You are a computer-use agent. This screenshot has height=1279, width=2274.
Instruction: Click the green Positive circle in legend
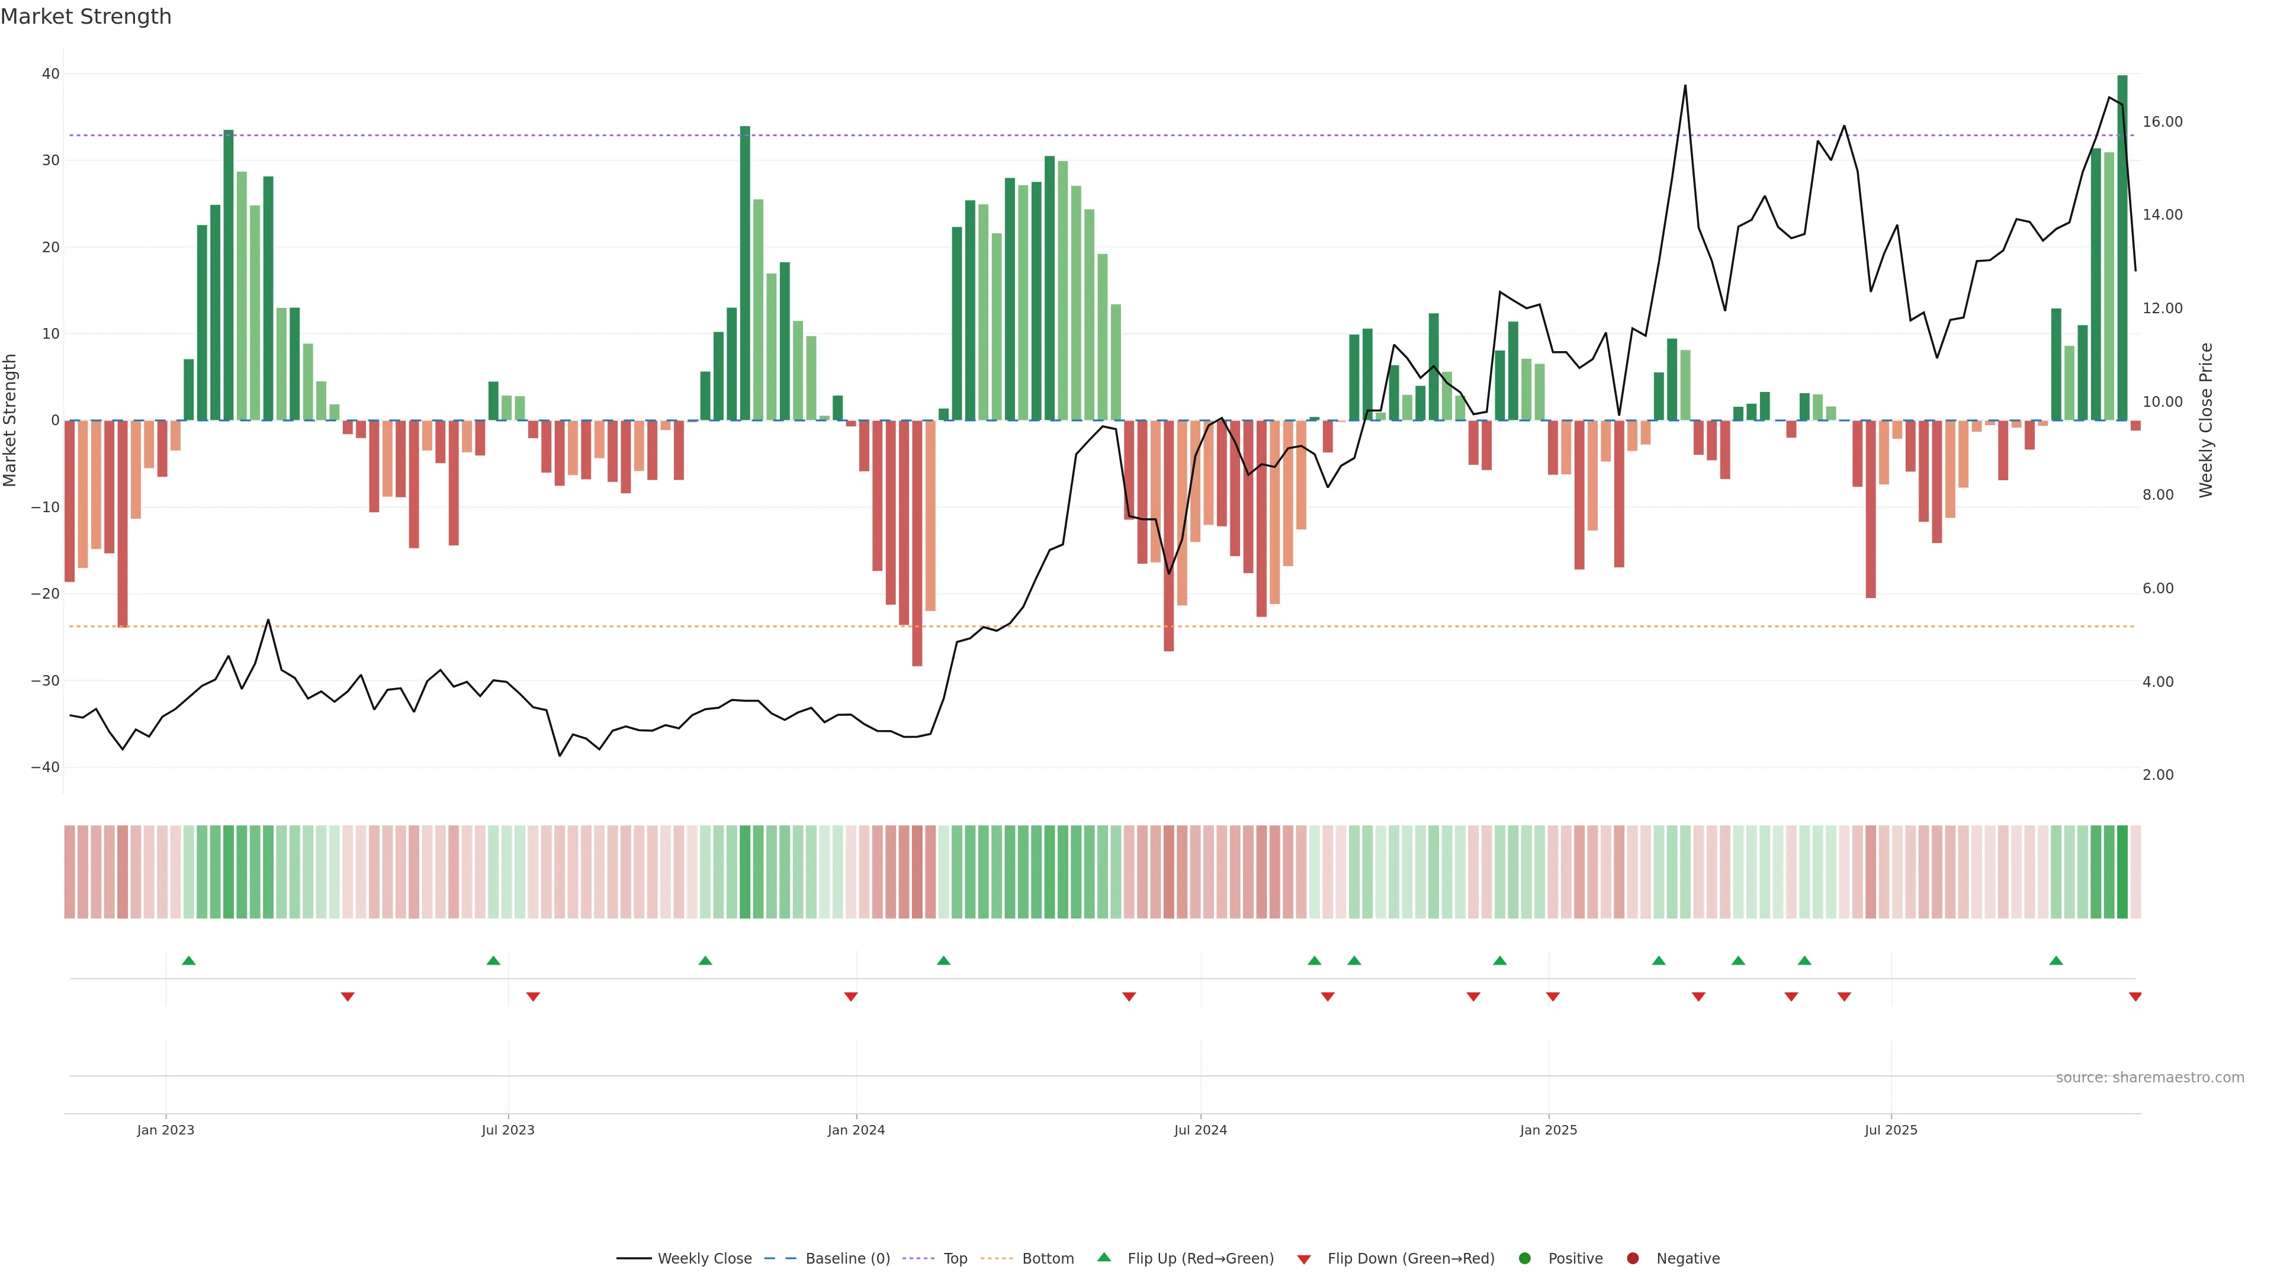(1524, 1259)
